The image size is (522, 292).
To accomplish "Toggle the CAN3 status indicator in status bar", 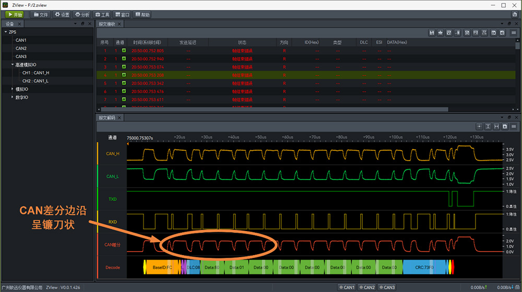I will click(x=387, y=287).
